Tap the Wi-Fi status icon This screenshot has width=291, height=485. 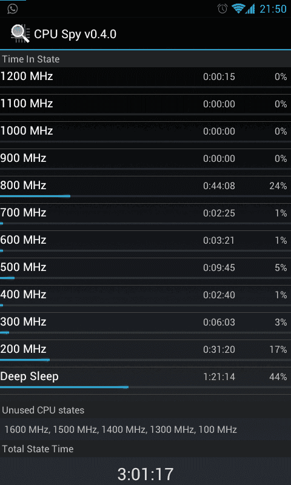(x=238, y=8)
